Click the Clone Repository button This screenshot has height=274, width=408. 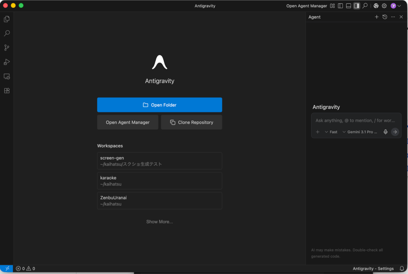tap(191, 122)
